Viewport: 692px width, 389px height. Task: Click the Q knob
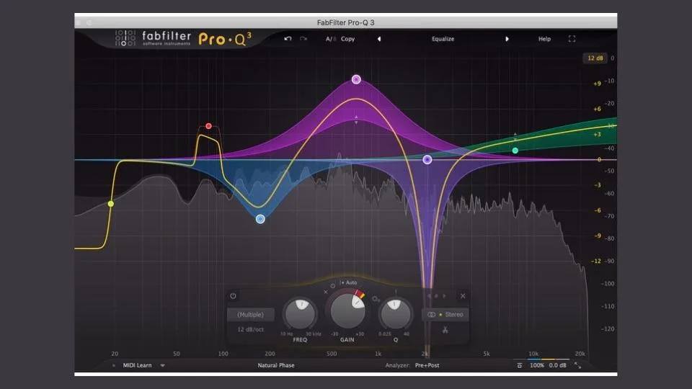pyautogui.click(x=395, y=313)
